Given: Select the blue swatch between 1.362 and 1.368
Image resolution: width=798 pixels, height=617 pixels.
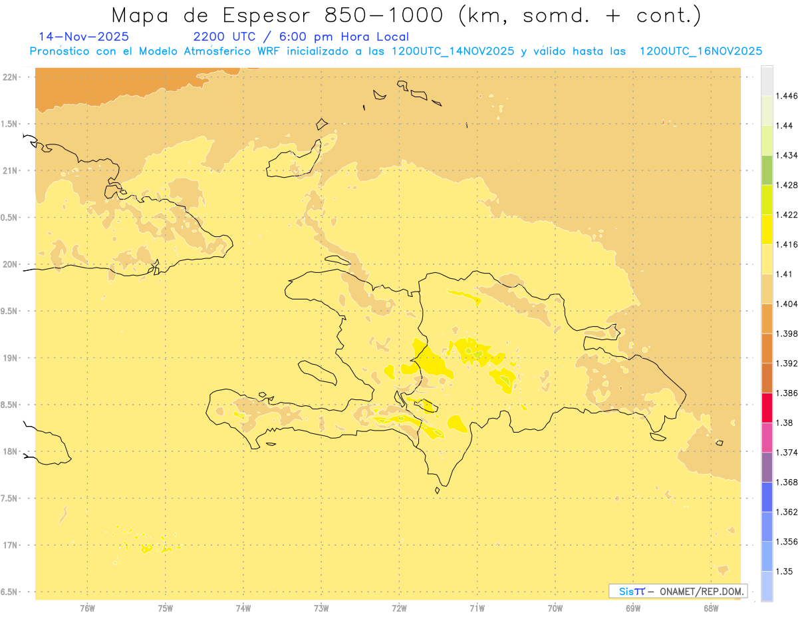Looking at the screenshot, I should [767, 497].
